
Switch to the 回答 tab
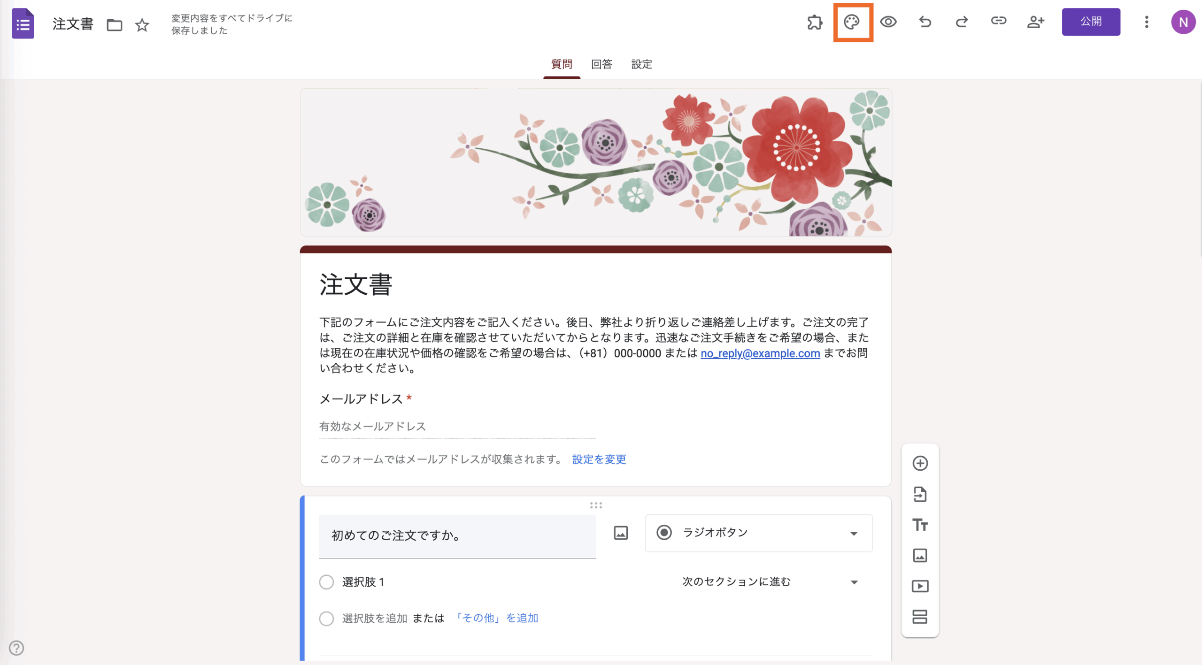click(601, 64)
